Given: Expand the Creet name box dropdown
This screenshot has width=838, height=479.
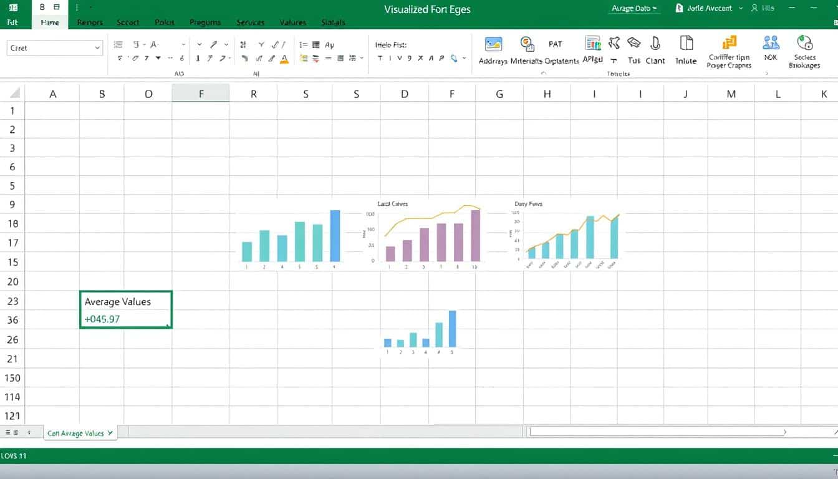Looking at the screenshot, I should pos(98,47).
